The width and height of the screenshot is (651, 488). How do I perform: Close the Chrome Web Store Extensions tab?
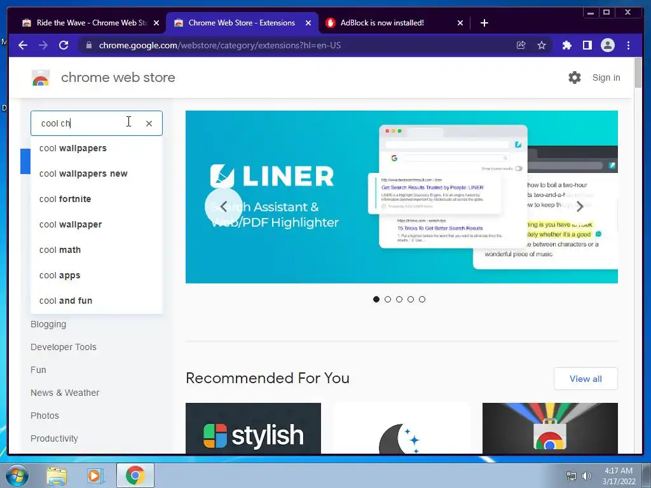tap(308, 24)
